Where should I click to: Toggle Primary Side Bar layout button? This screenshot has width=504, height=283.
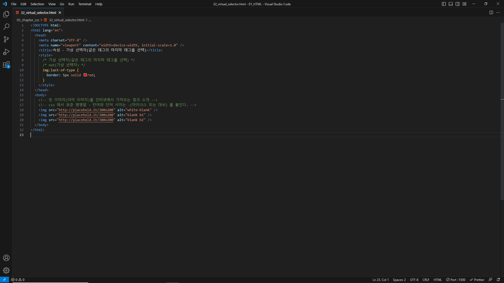pos(444,4)
